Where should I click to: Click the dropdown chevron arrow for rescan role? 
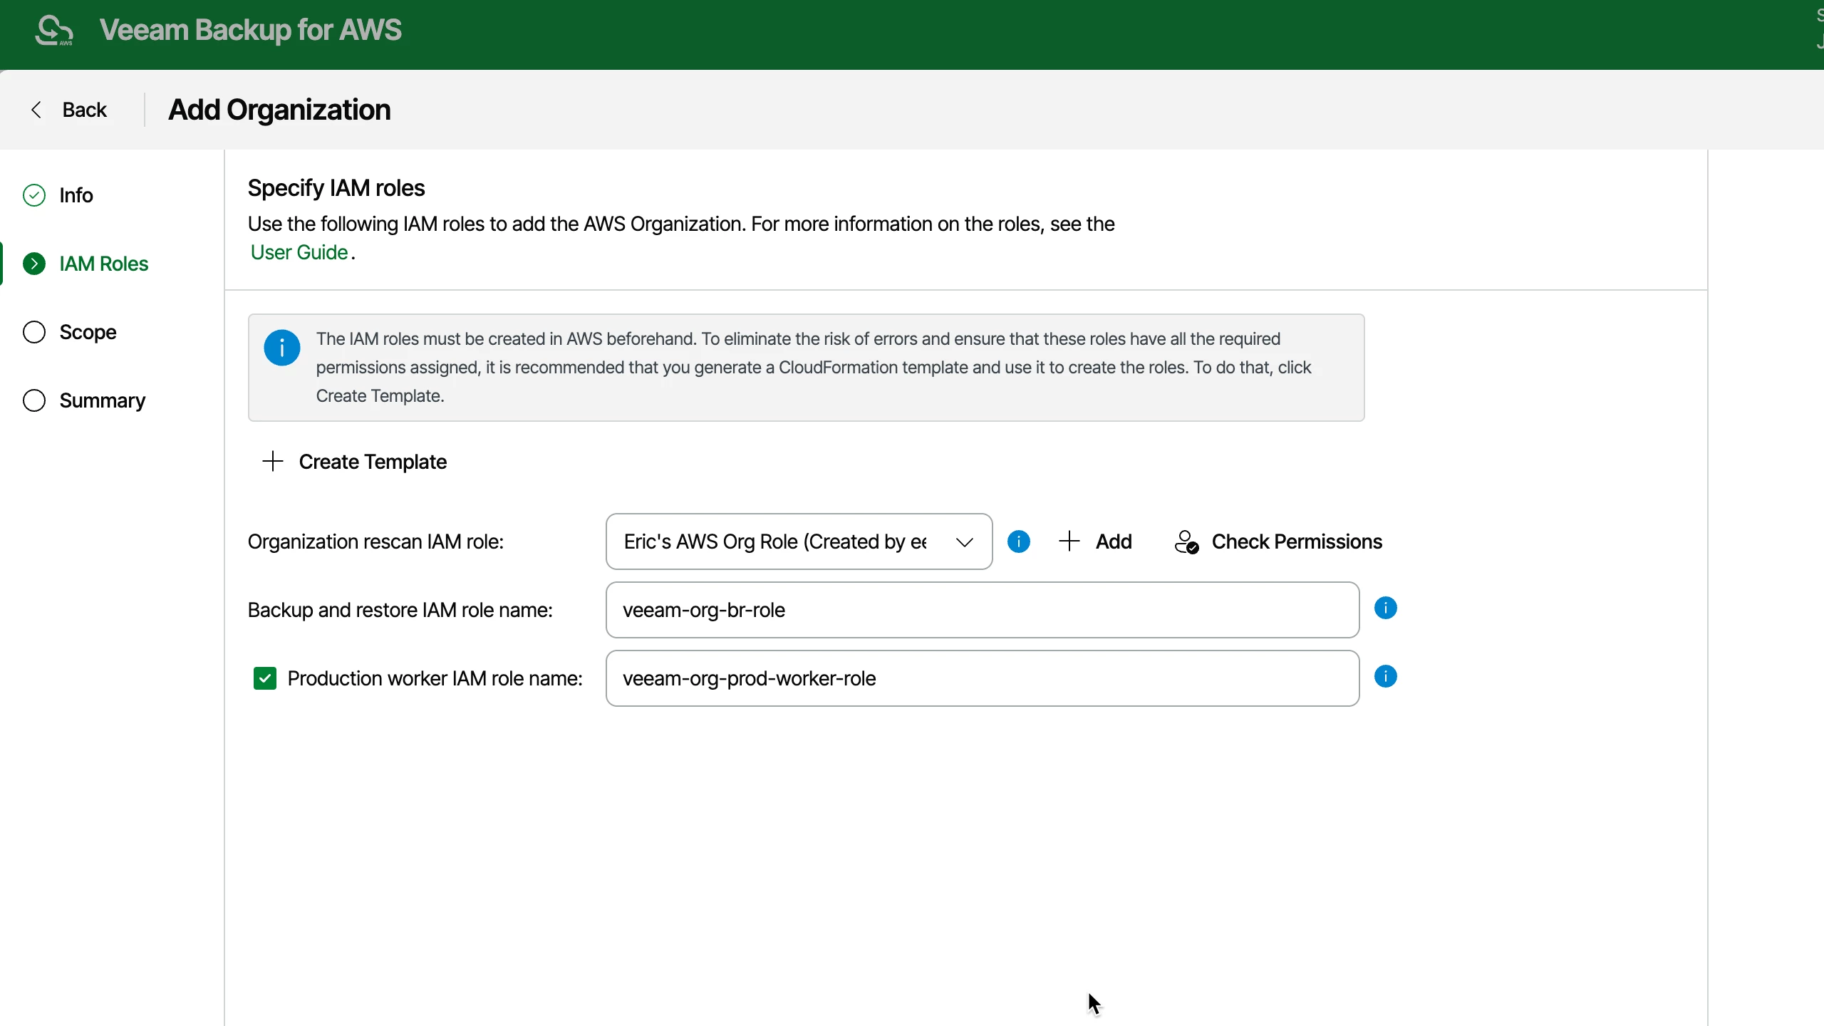(x=965, y=542)
